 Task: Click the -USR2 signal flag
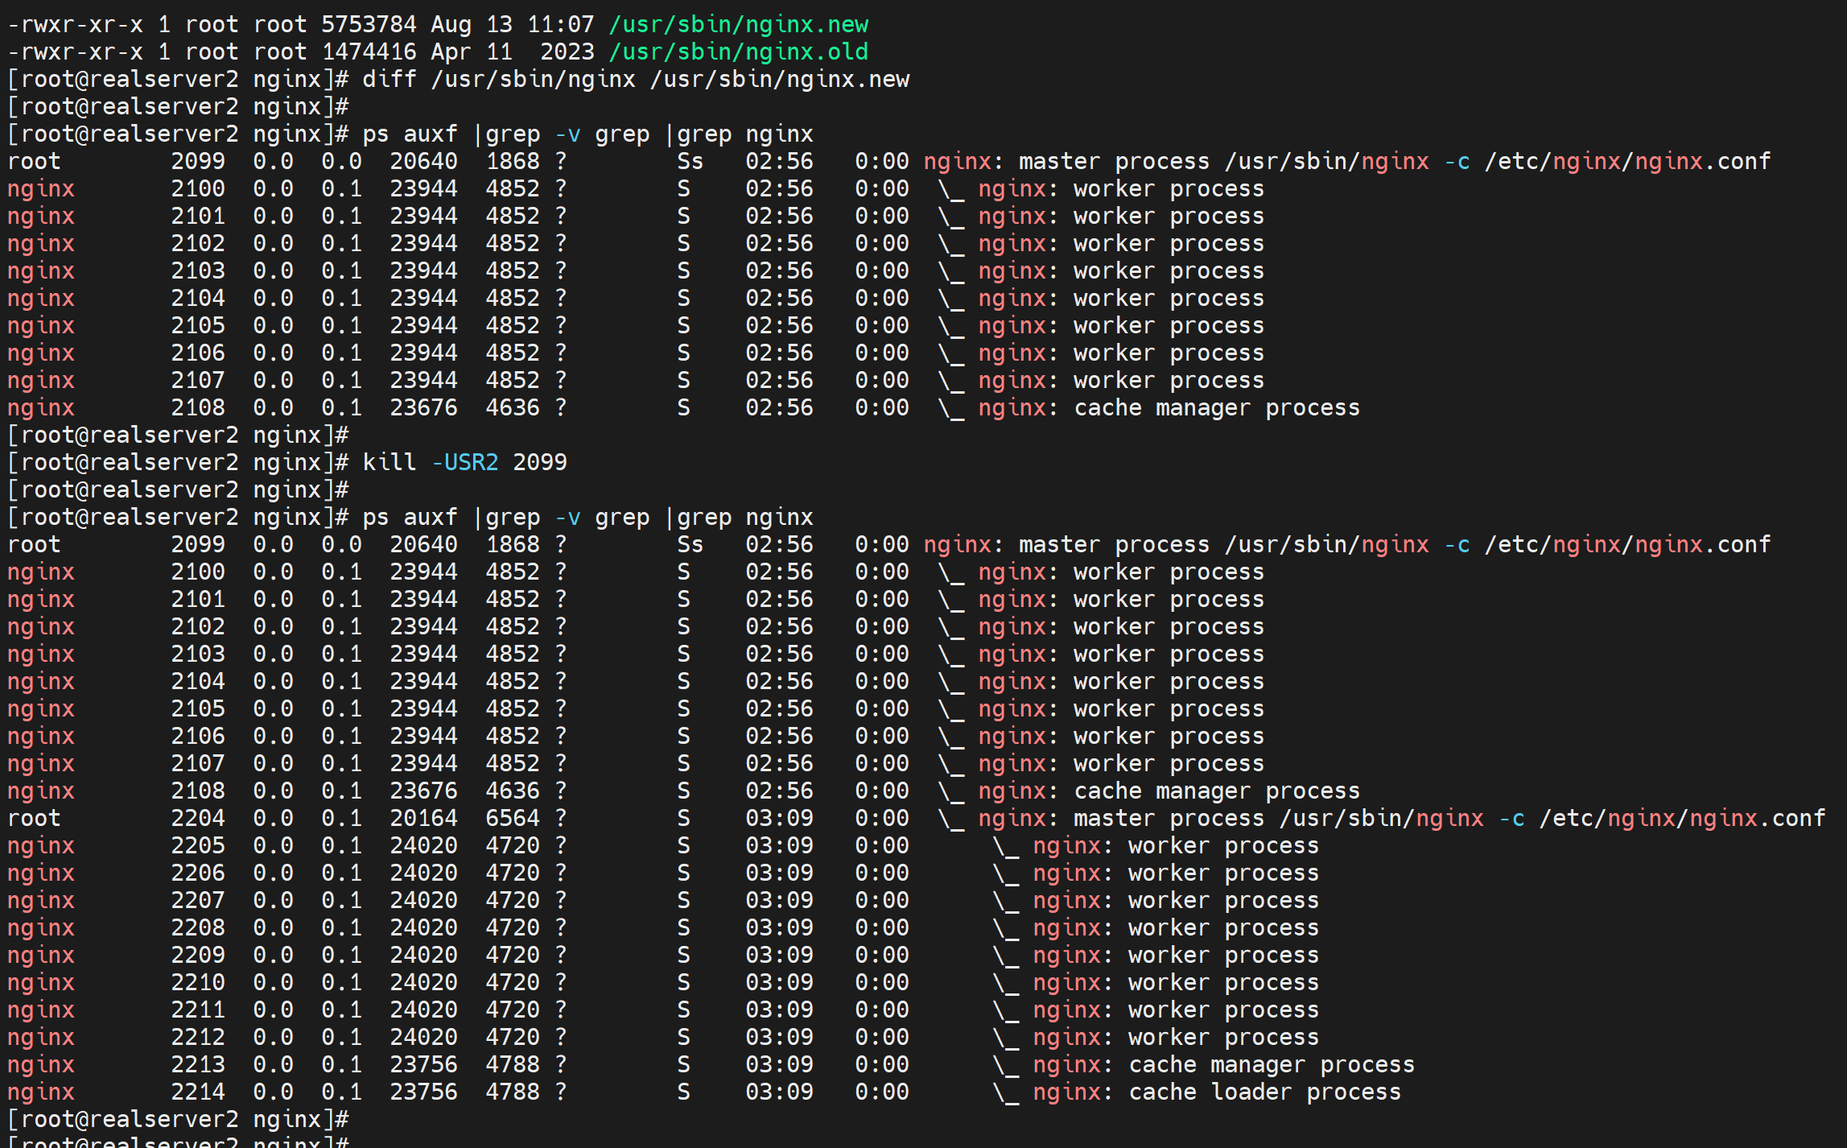click(464, 462)
